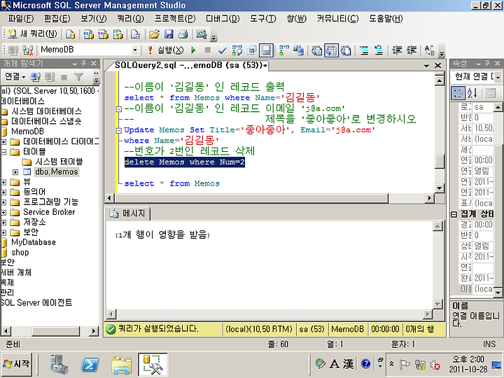504x378 pixels.
Task: Increase the indent of the selection
Action: pyautogui.click(x=412, y=50)
